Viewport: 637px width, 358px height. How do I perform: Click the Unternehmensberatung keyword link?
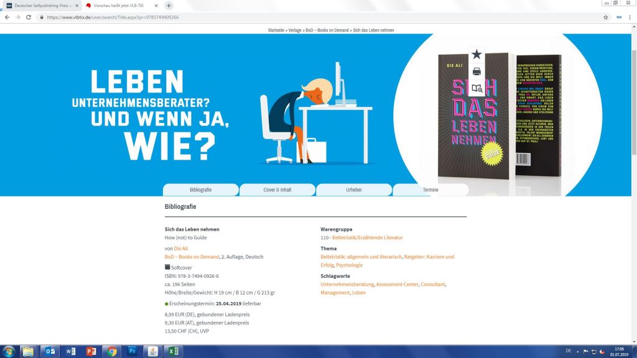click(347, 284)
